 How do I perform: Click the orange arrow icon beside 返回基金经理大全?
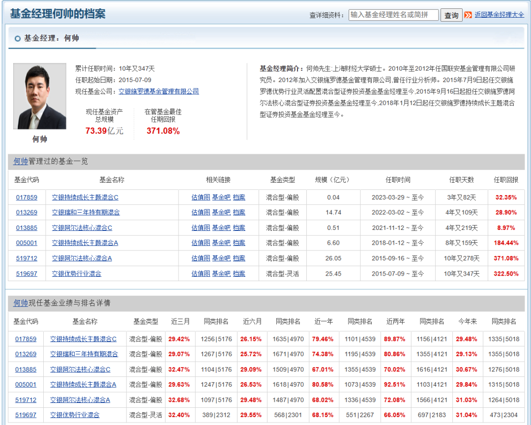468,15
